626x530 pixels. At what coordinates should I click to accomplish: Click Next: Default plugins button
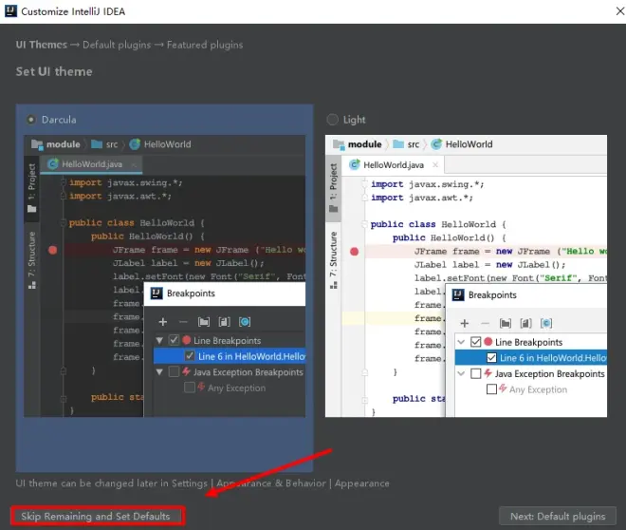558,517
